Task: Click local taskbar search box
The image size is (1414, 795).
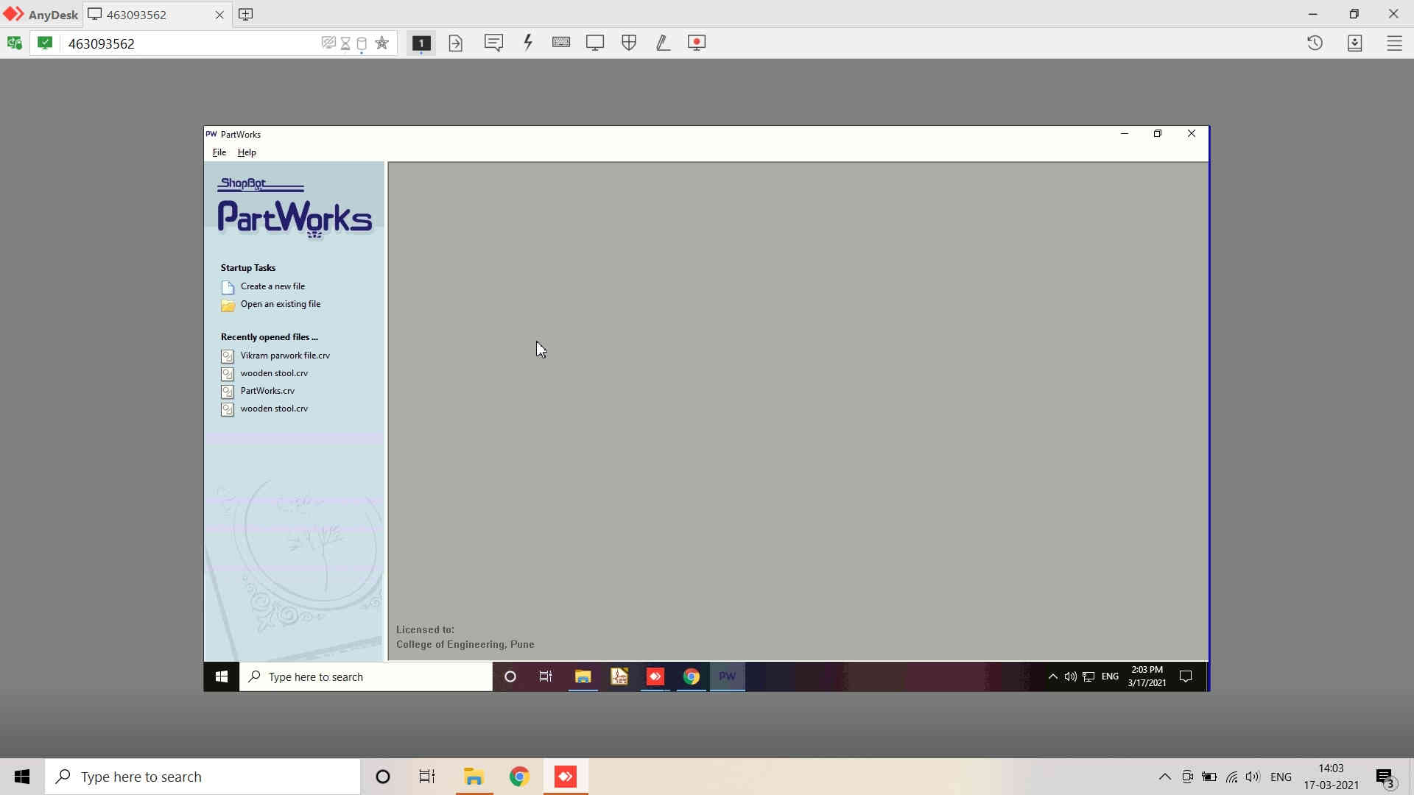Action: point(203,777)
